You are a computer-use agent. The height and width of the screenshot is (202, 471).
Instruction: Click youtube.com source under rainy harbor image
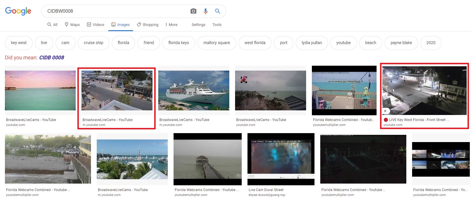(x=246, y=125)
